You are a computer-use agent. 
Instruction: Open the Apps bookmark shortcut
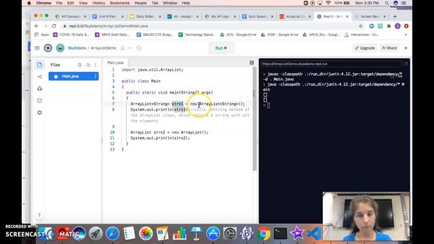pyautogui.click(x=42, y=35)
